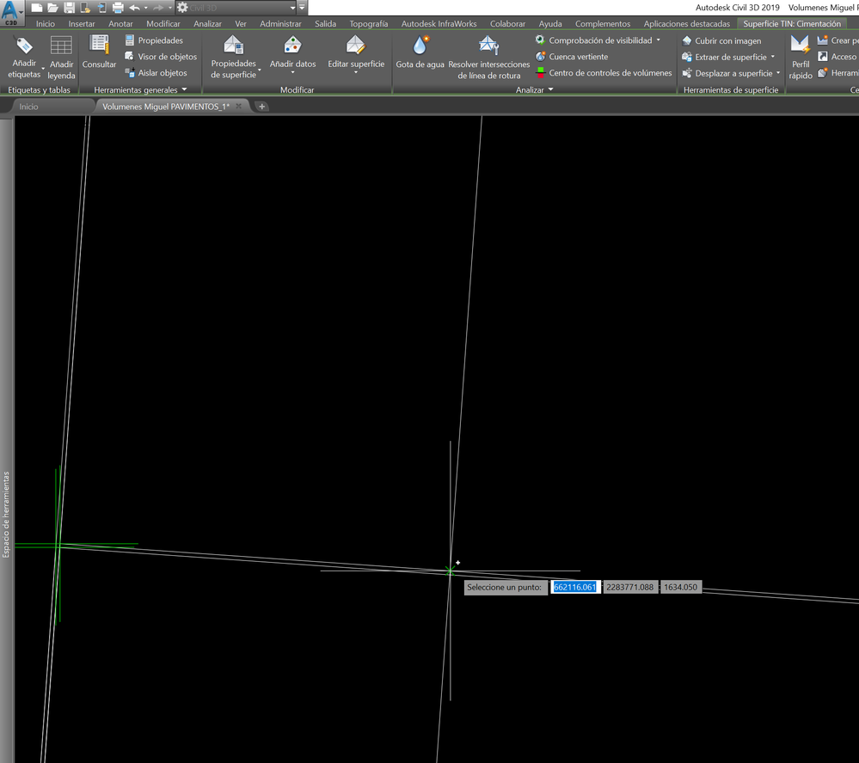Click the Añadir leyenda table icon

pyautogui.click(x=61, y=46)
